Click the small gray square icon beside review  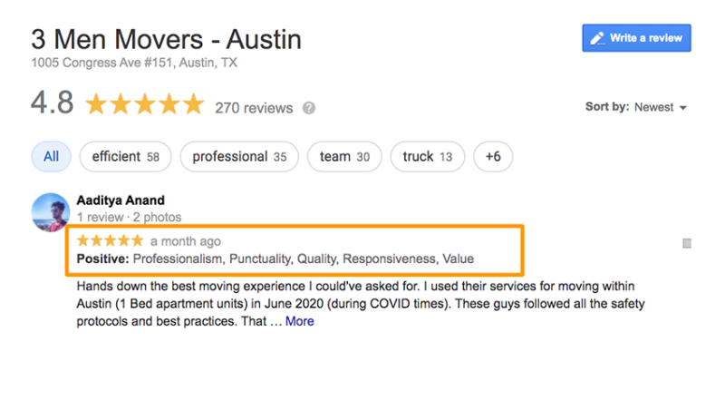click(x=687, y=243)
